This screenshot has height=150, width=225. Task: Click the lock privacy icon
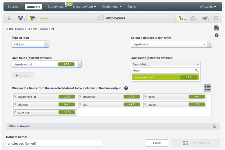[x=9, y=18]
